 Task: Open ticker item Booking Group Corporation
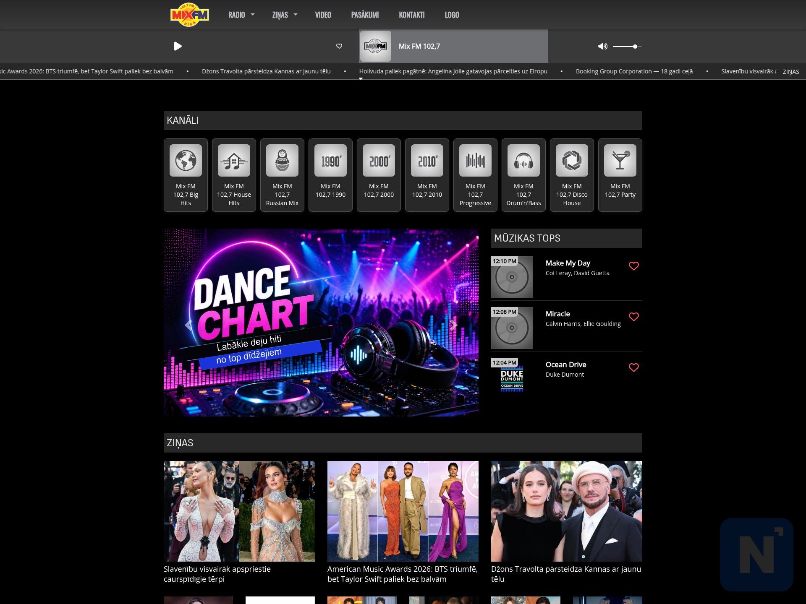tap(634, 71)
